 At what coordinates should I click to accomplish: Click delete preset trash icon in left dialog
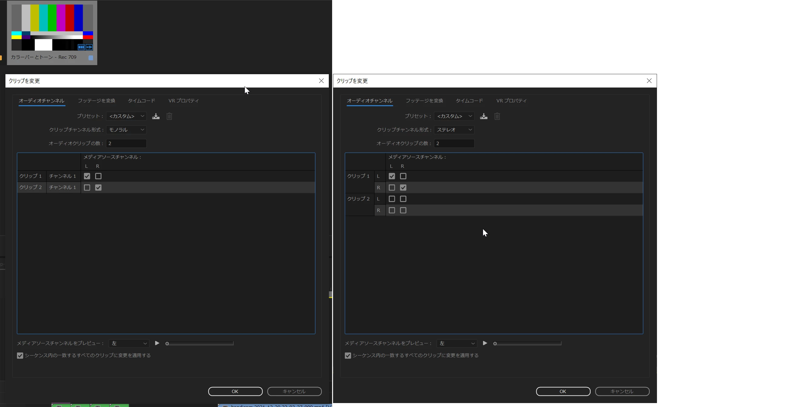(x=169, y=116)
